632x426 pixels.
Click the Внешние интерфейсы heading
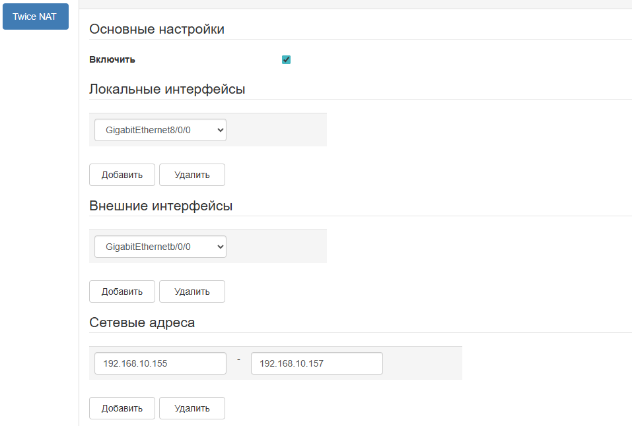[x=160, y=206]
